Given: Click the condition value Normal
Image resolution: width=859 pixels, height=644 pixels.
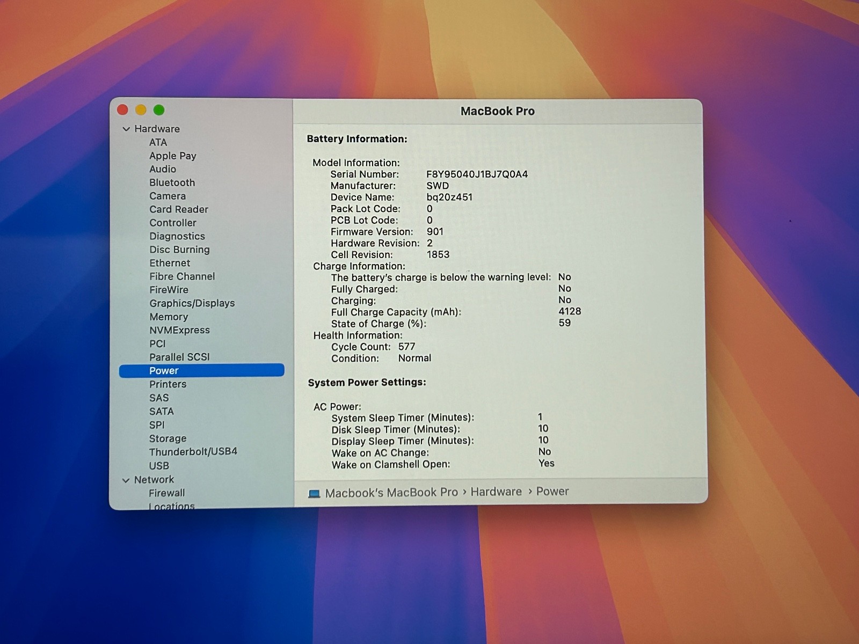Looking at the screenshot, I should 414,358.
